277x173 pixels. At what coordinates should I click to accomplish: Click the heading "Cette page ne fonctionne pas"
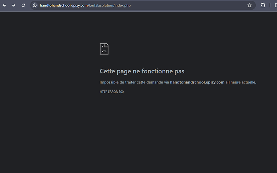(142, 71)
